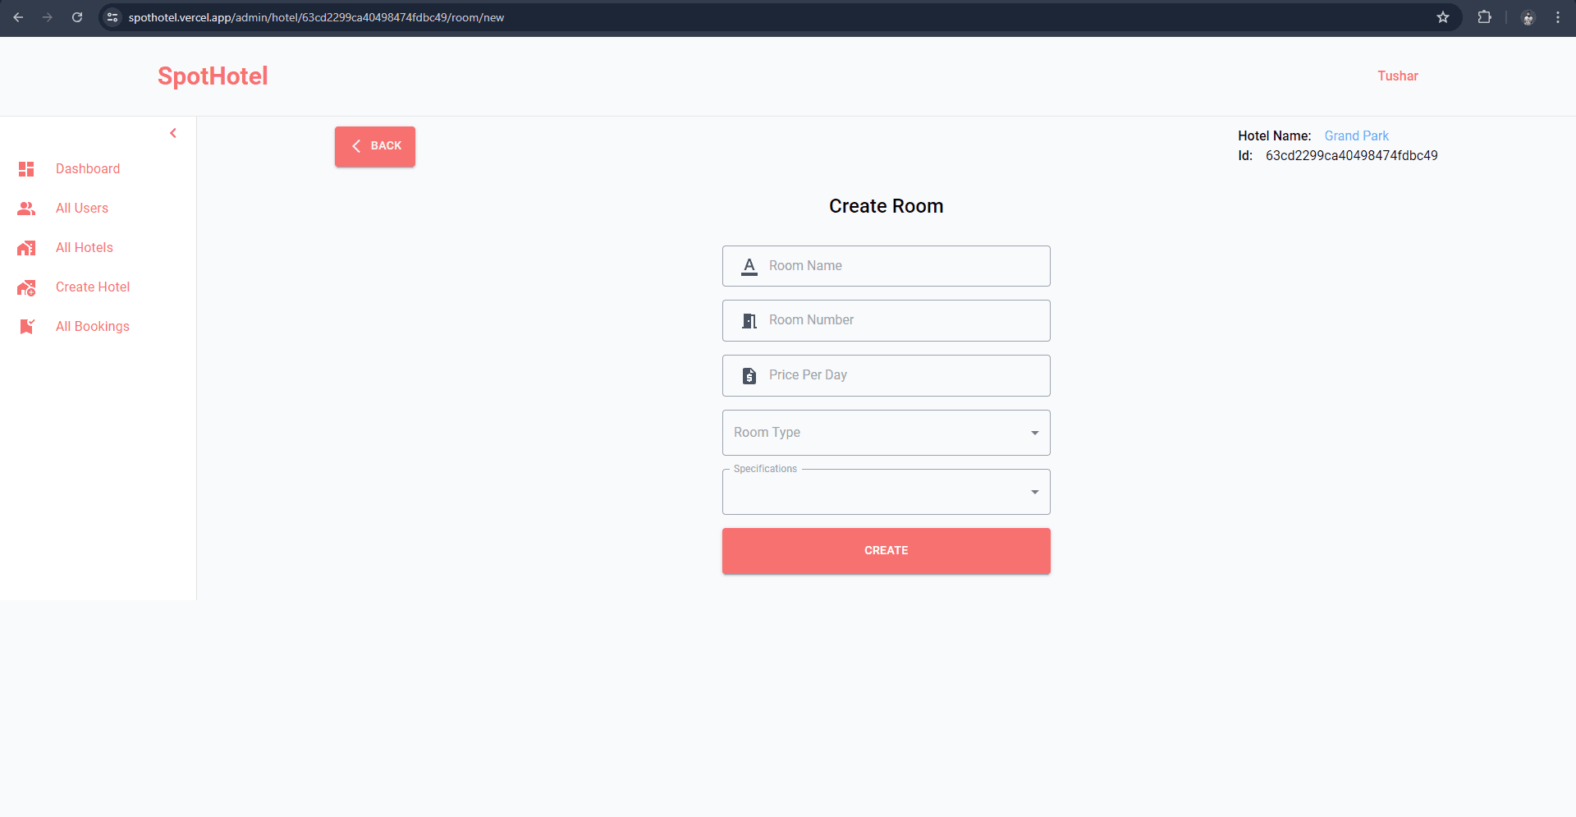Click the bookmark star in the address bar
Viewport: 1576px width, 817px height.
pos(1443,16)
